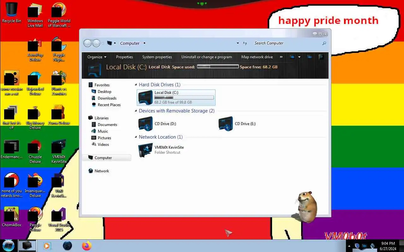This screenshot has height=252, width=404.
Task: Select the Peggle World of Warcraft desktop icon
Action: pos(59,15)
